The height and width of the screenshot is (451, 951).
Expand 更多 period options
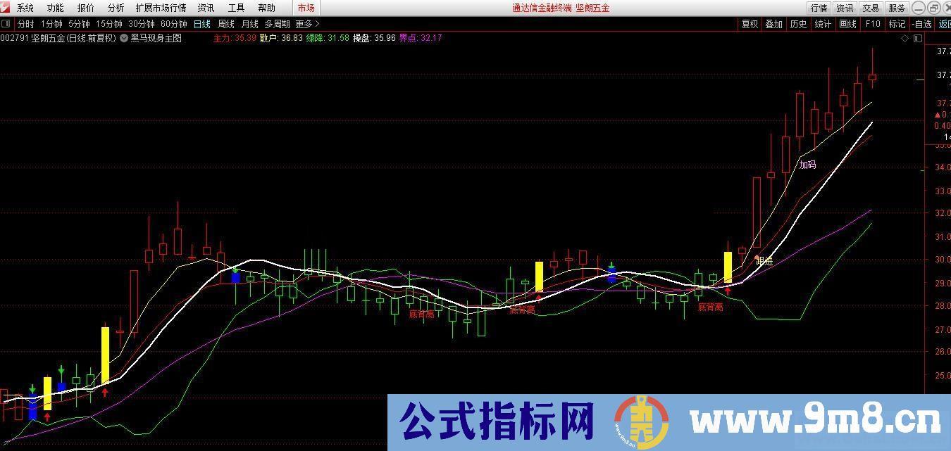click(306, 24)
